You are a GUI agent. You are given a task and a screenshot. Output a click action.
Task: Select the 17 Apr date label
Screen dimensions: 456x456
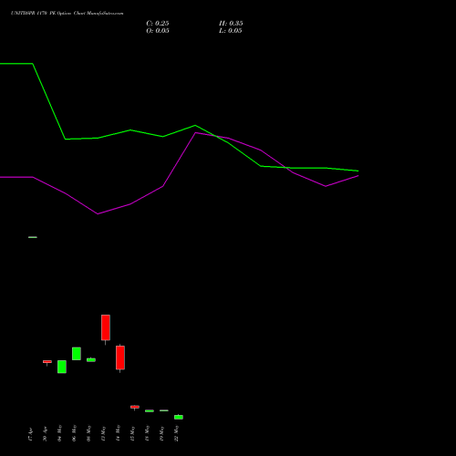click(x=30, y=434)
